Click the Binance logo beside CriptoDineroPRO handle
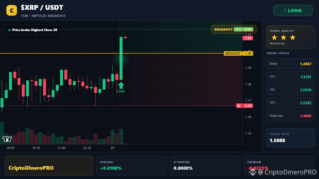319x179 pixels. pos(253,172)
